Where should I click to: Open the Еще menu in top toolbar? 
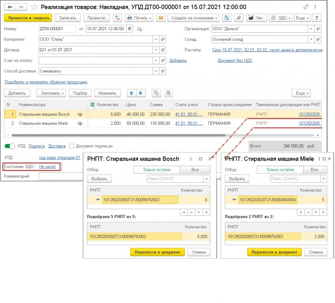click(302, 18)
